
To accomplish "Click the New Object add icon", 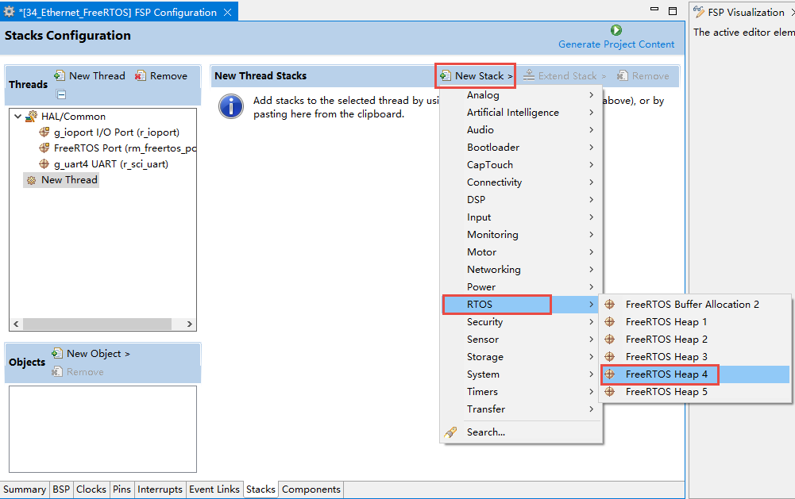I will [x=57, y=353].
